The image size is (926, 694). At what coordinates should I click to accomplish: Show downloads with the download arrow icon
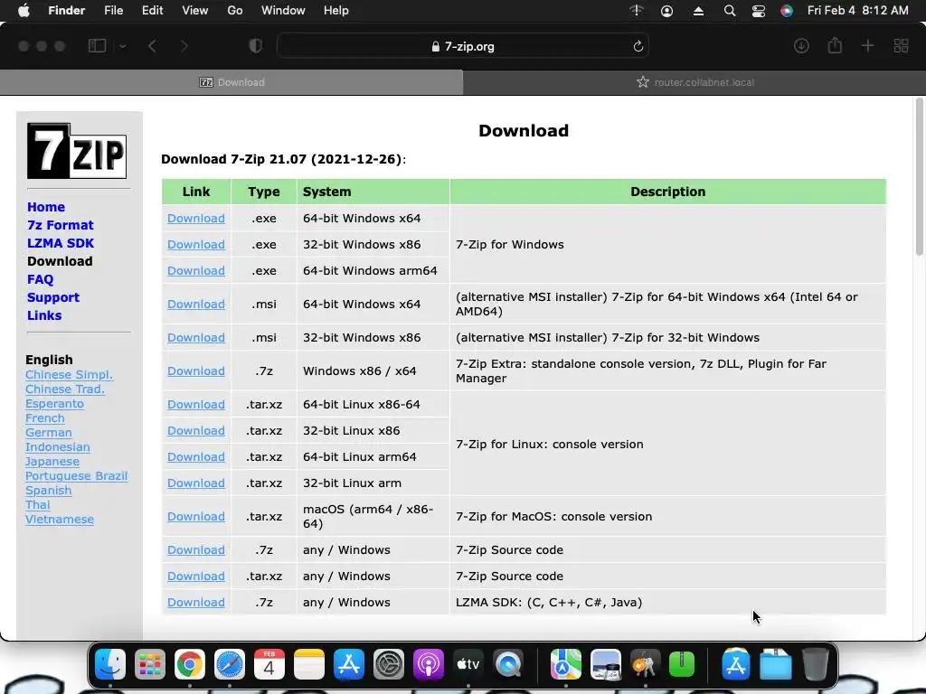(x=801, y=46)
